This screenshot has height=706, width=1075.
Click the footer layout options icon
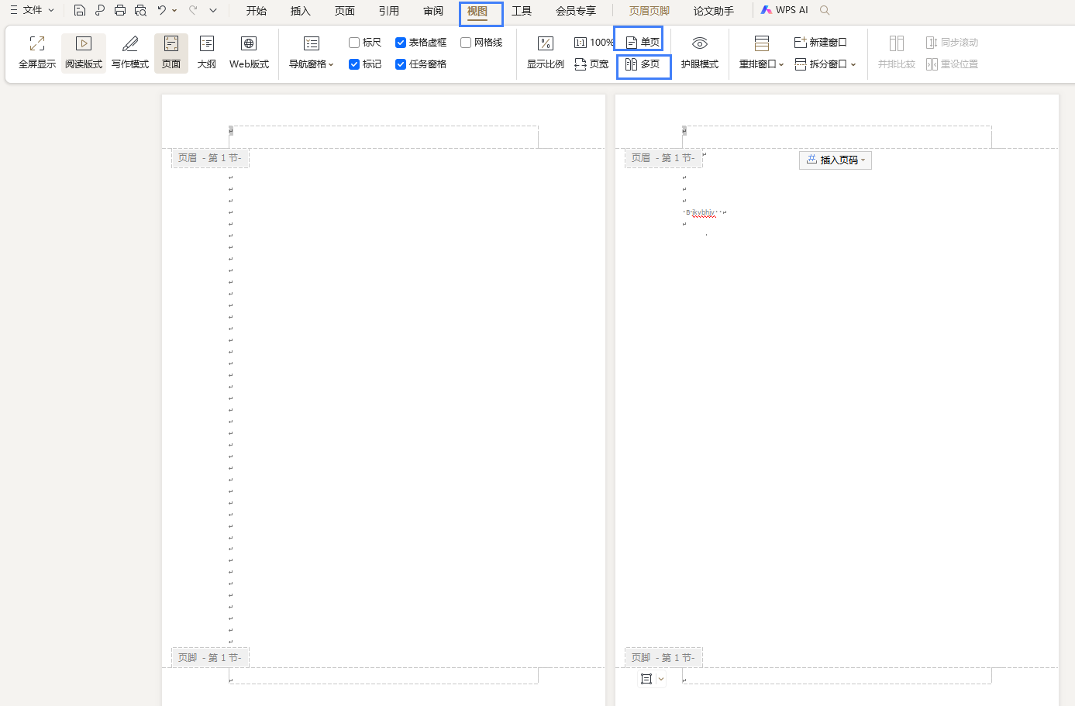tap(646, 679)
